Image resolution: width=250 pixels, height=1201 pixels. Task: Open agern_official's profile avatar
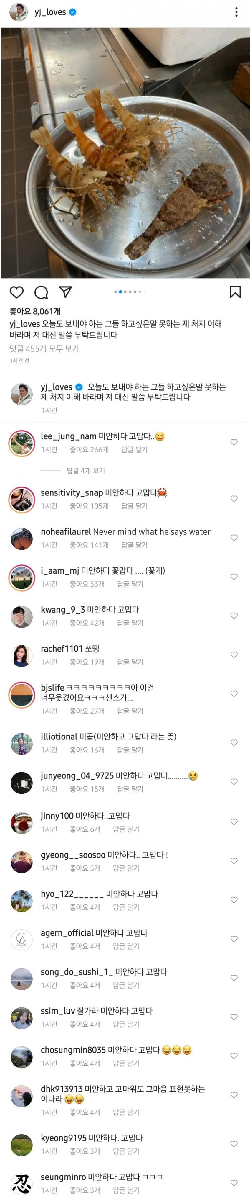point(21,940)
